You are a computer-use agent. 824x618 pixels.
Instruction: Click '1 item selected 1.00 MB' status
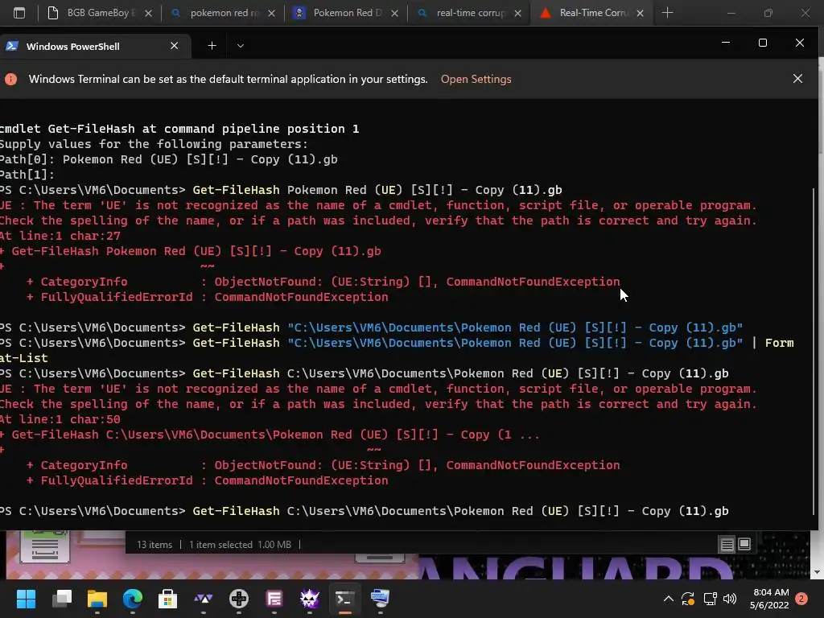pos(240,545)
